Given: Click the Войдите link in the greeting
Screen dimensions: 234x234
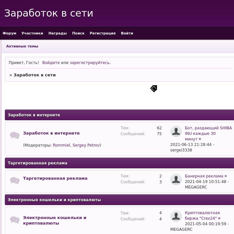Looking at the screenshot, I should coord(51,63).
